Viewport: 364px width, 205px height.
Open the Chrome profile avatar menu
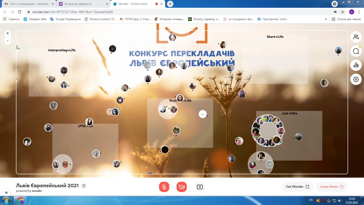coord(351,12)
